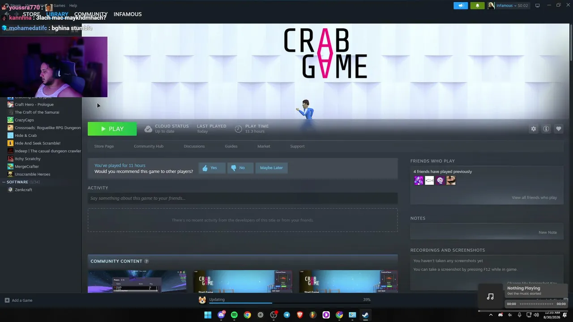Open Brave browser from the taskbar
Image resolution: width=573 pixels, height=322 pixels.
300,315
